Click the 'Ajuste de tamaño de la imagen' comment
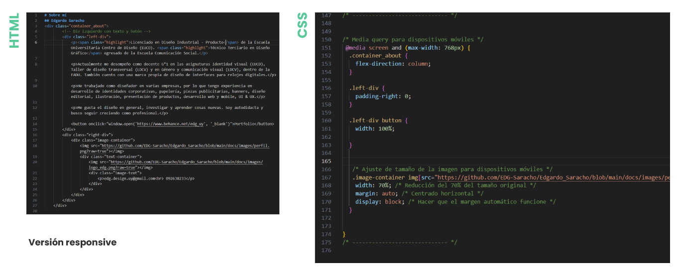 coord(453,169)
